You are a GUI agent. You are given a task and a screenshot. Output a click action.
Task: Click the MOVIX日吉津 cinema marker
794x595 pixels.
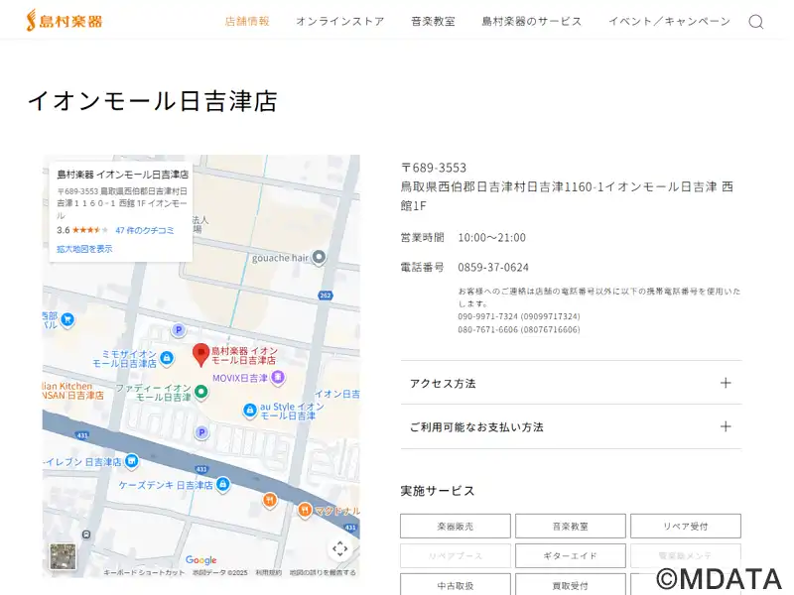[278, 378]
